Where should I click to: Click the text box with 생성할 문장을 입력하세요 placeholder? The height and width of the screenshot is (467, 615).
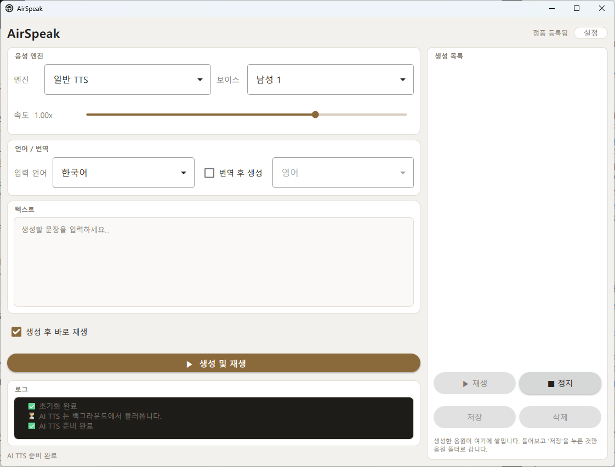[x=214, y=262]
